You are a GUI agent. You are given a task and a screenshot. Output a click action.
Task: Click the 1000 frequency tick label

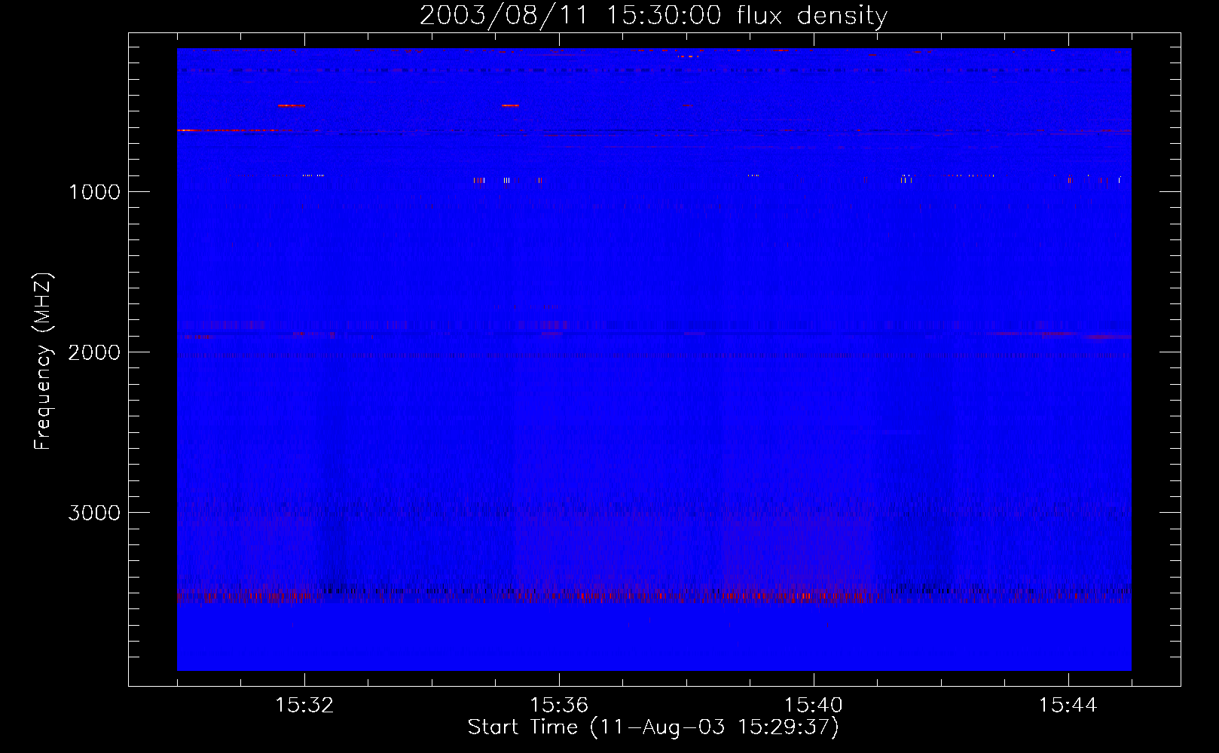(x=94, y=192)
